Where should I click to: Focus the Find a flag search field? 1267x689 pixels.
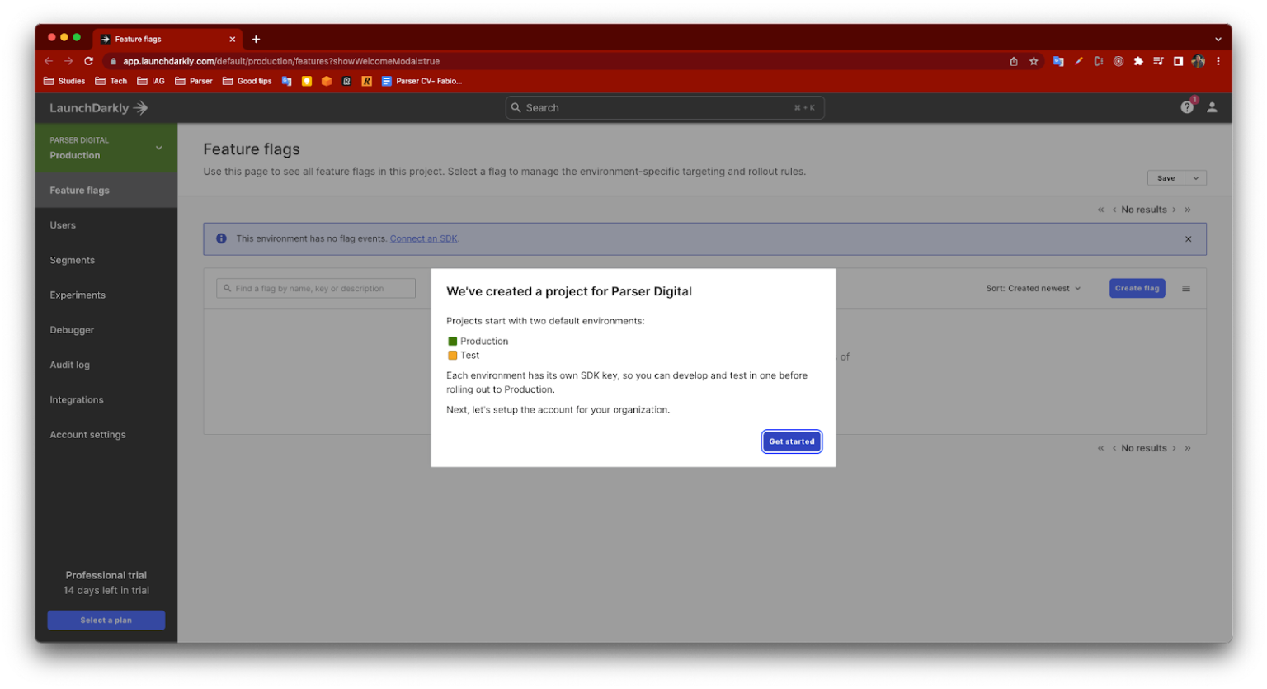316,289
